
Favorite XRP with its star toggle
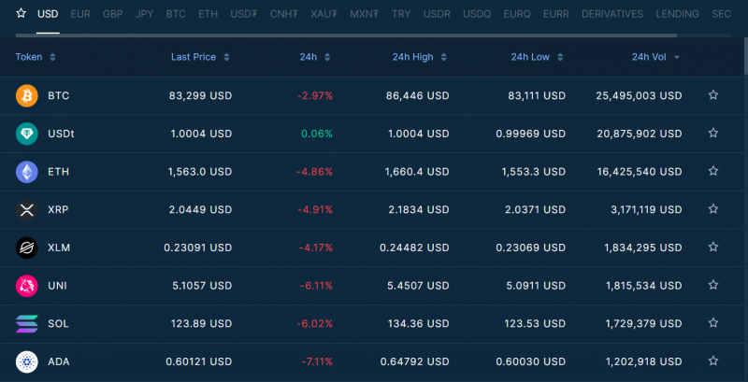coord(713,208)
